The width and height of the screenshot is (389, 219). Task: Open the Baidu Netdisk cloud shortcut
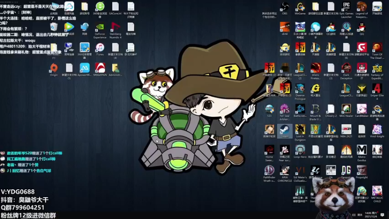tap(69, 8)
